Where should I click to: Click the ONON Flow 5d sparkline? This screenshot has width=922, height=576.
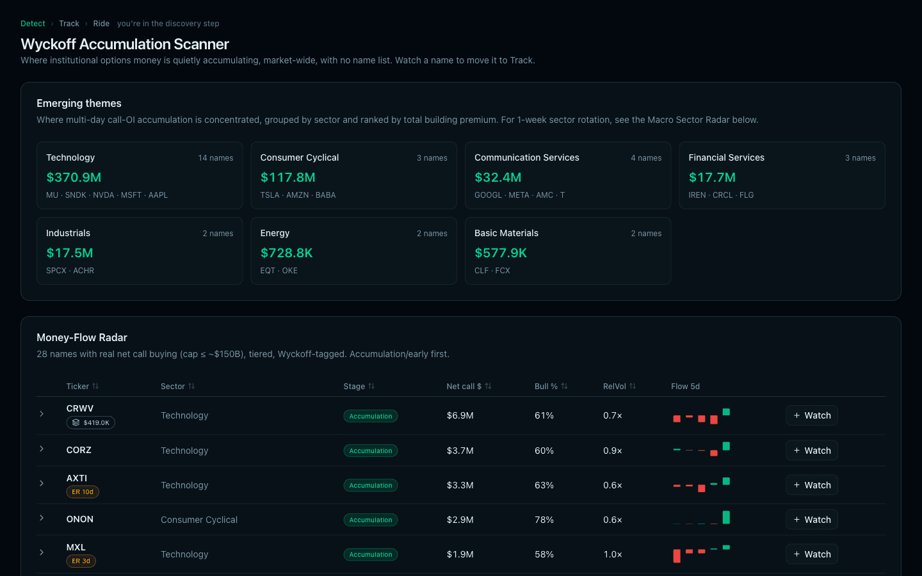(701, 518)
